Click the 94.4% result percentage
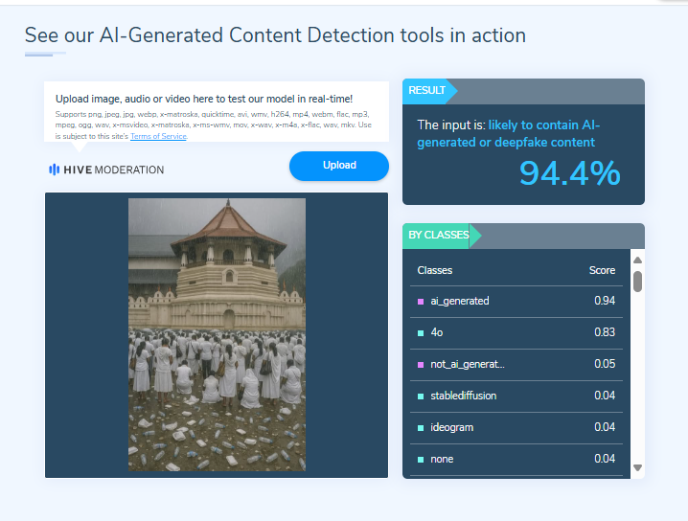688x521 pixels. click(x=569, y=173)
